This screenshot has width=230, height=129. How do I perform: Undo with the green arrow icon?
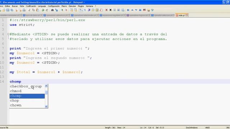43,10
